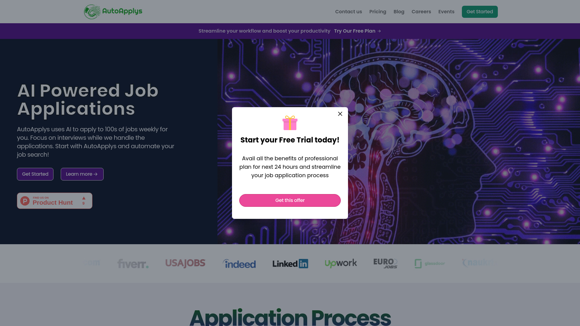The width and height of the screenshot is (580, 326).
Task: Open the Careers page from the navbar
Action: point(421,11)
